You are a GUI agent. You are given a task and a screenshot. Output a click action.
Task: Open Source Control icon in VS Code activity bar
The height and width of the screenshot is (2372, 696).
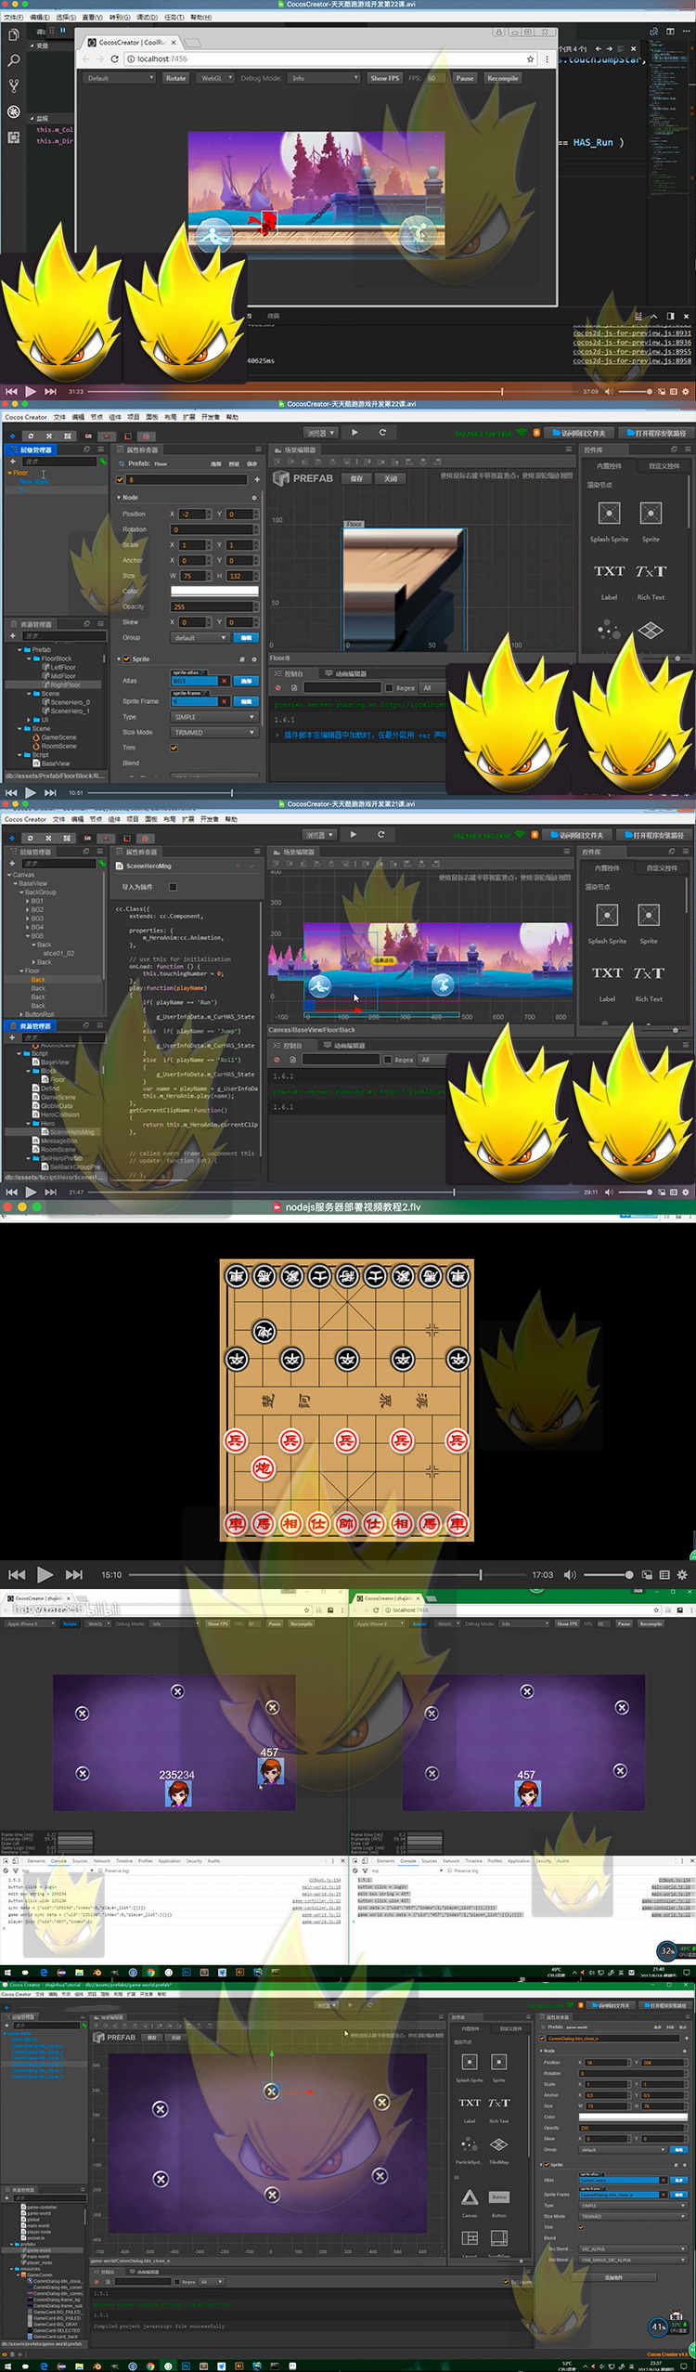pos(13,85)
